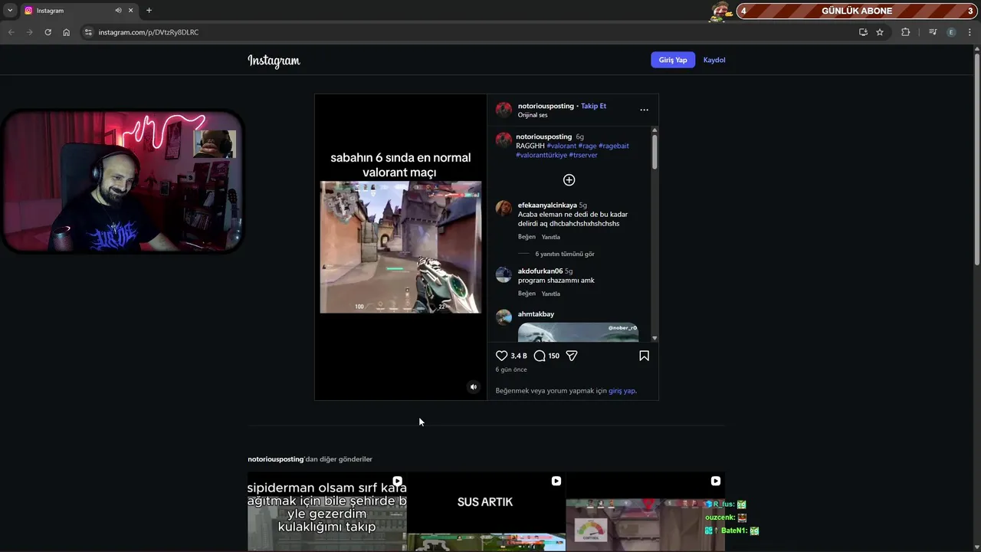Click efekaanyalcinkaya username in comments
This screenshot has width=981, height=552.
click(x=547, y=205)
